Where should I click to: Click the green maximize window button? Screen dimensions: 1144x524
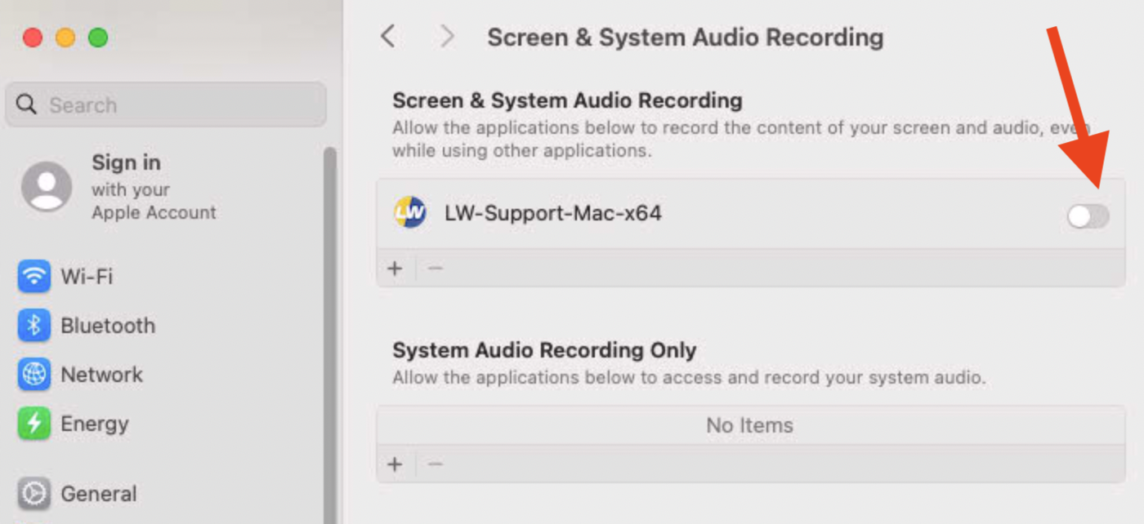pos(98,38)
